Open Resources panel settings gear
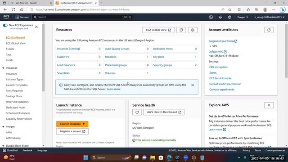Image resolution: width=288 pixels, height=162 pixels. [193, 30]
